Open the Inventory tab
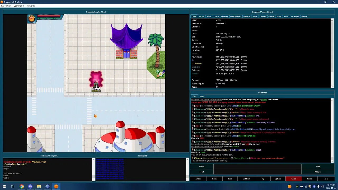This screenshot has width=338, height=190. 224,16
